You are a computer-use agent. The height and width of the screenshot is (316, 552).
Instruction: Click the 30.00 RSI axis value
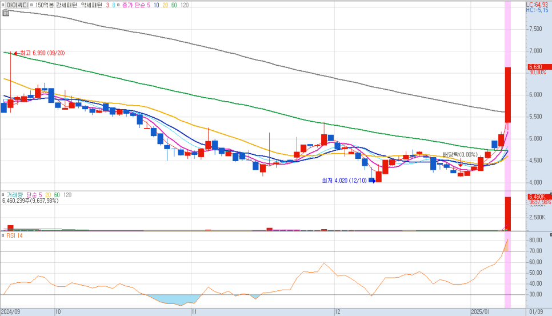(536, 294)
